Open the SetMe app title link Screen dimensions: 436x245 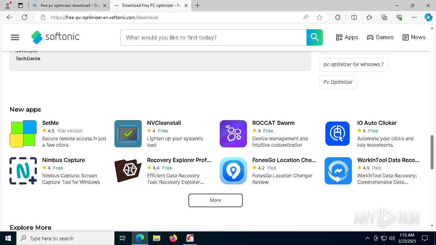pyautogui.click(x=50, y=123)
